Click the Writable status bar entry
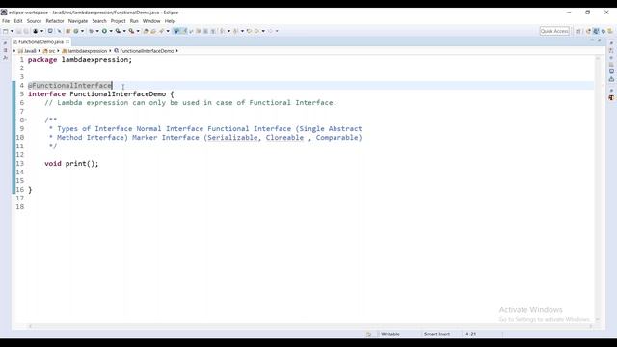Viewport: 617px width, 347px height. click(x=390, y=334)
